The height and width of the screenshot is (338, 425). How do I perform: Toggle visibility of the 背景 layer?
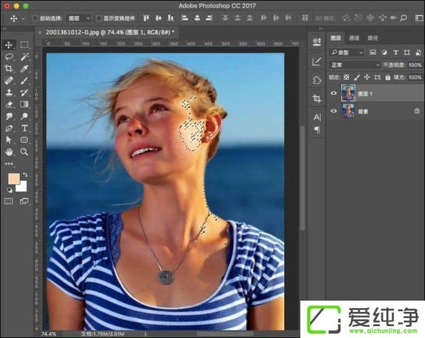pyautogui.click(x=333, y=111)
